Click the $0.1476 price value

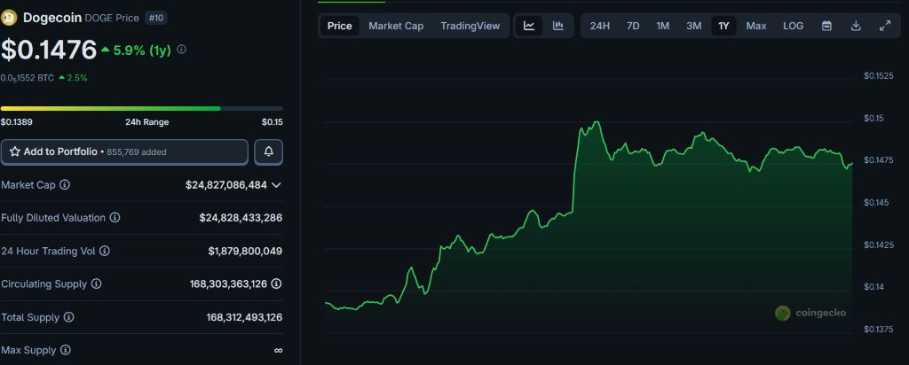click(x=49, y=50)
